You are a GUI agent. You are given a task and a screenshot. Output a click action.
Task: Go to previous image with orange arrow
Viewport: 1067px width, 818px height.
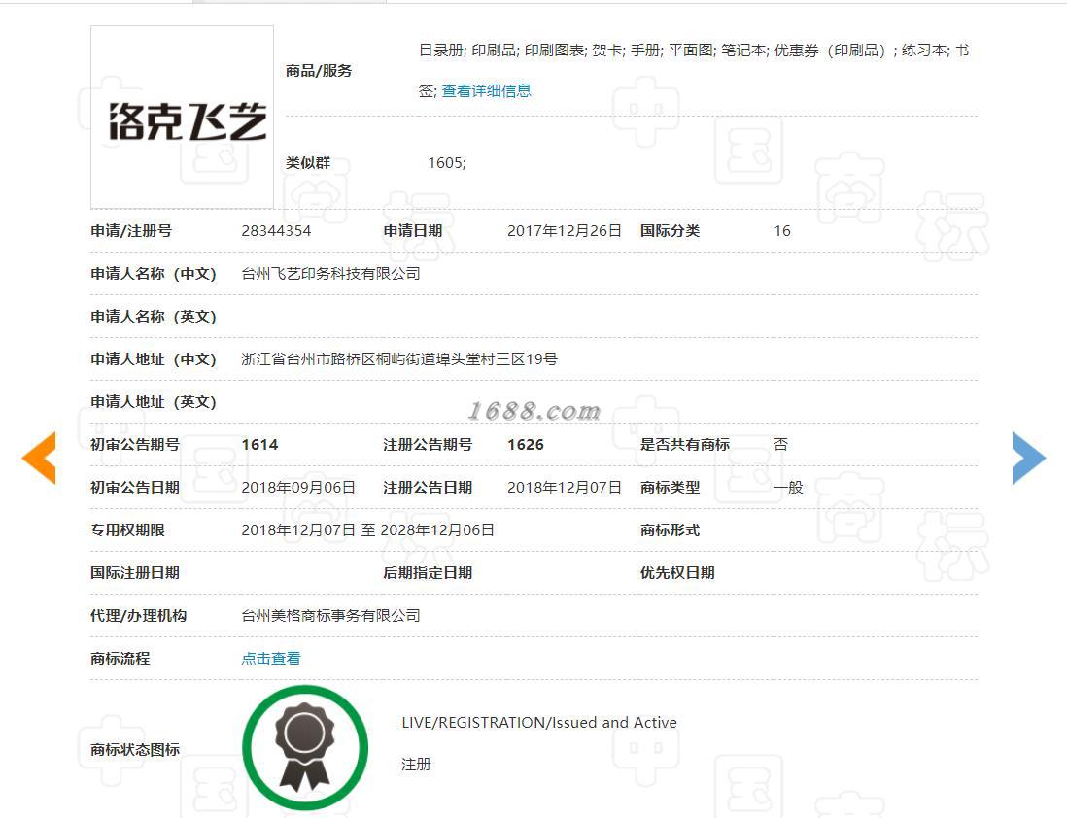tap(39, 458)
